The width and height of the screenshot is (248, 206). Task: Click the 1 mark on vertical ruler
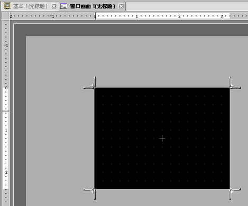6,130
